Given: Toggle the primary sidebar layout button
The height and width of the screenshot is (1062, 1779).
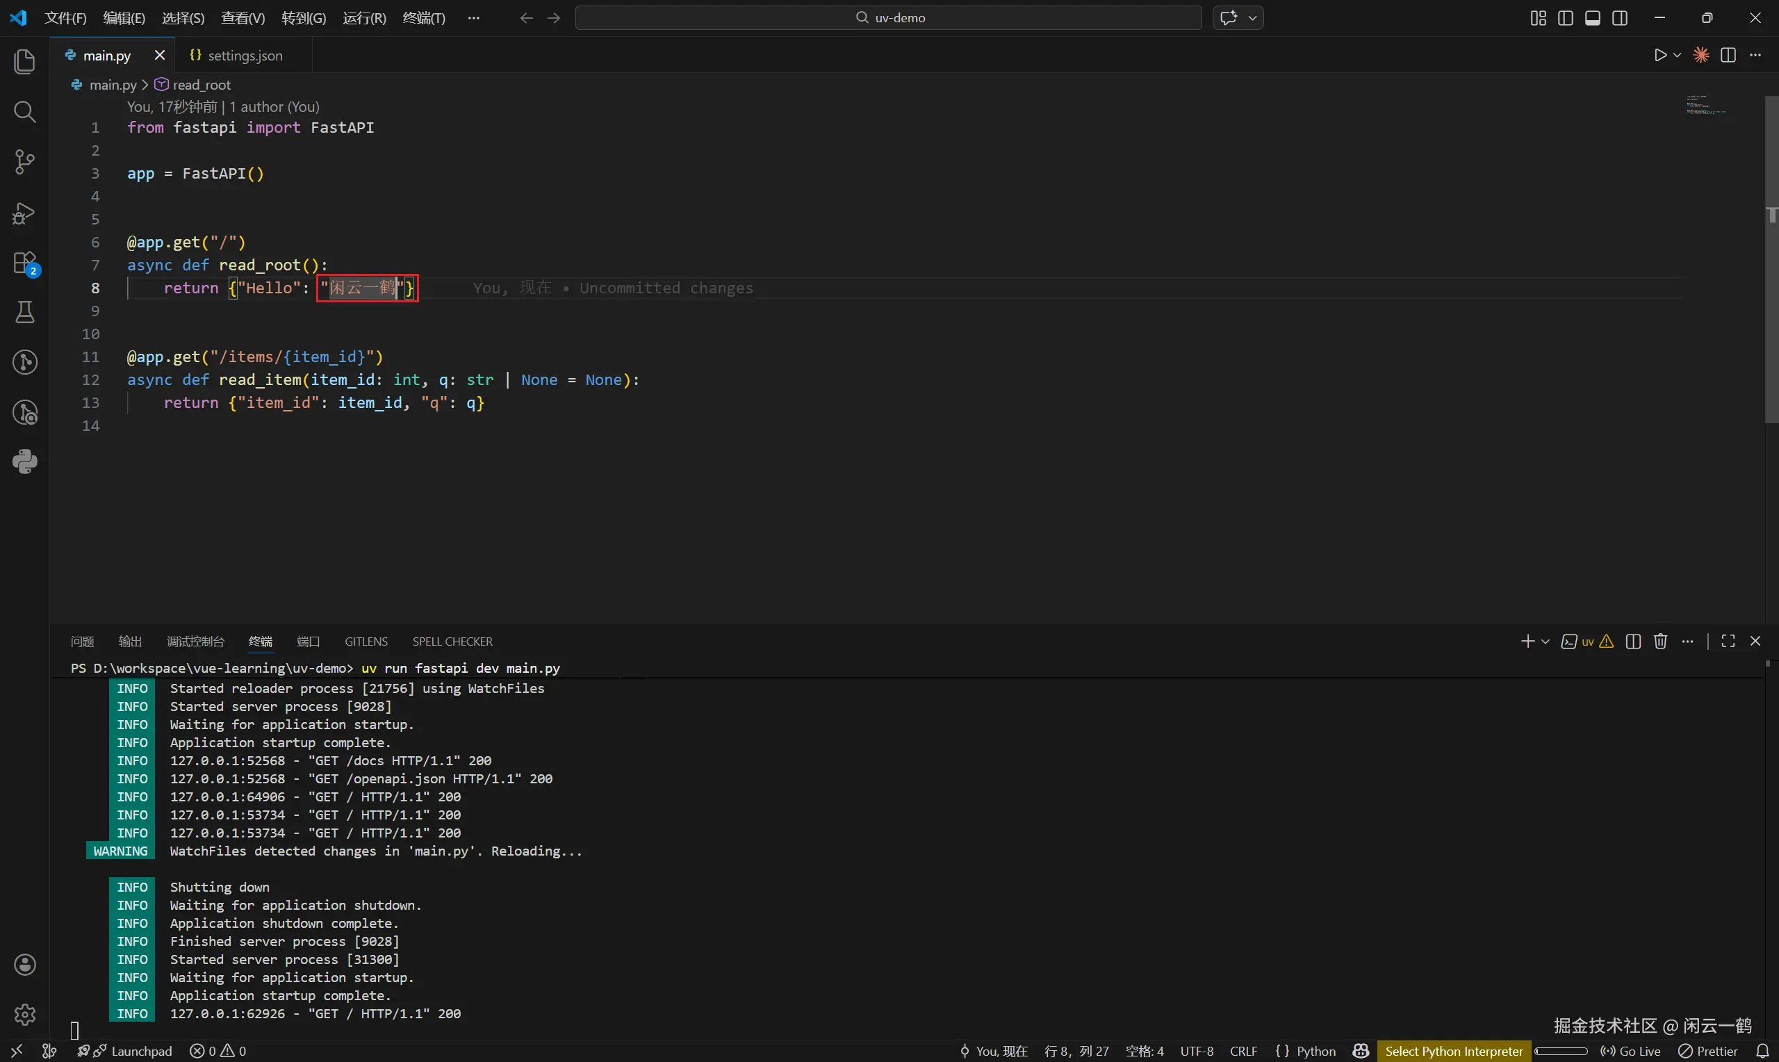Looking at the screenshot, I should click(1565, 18).
